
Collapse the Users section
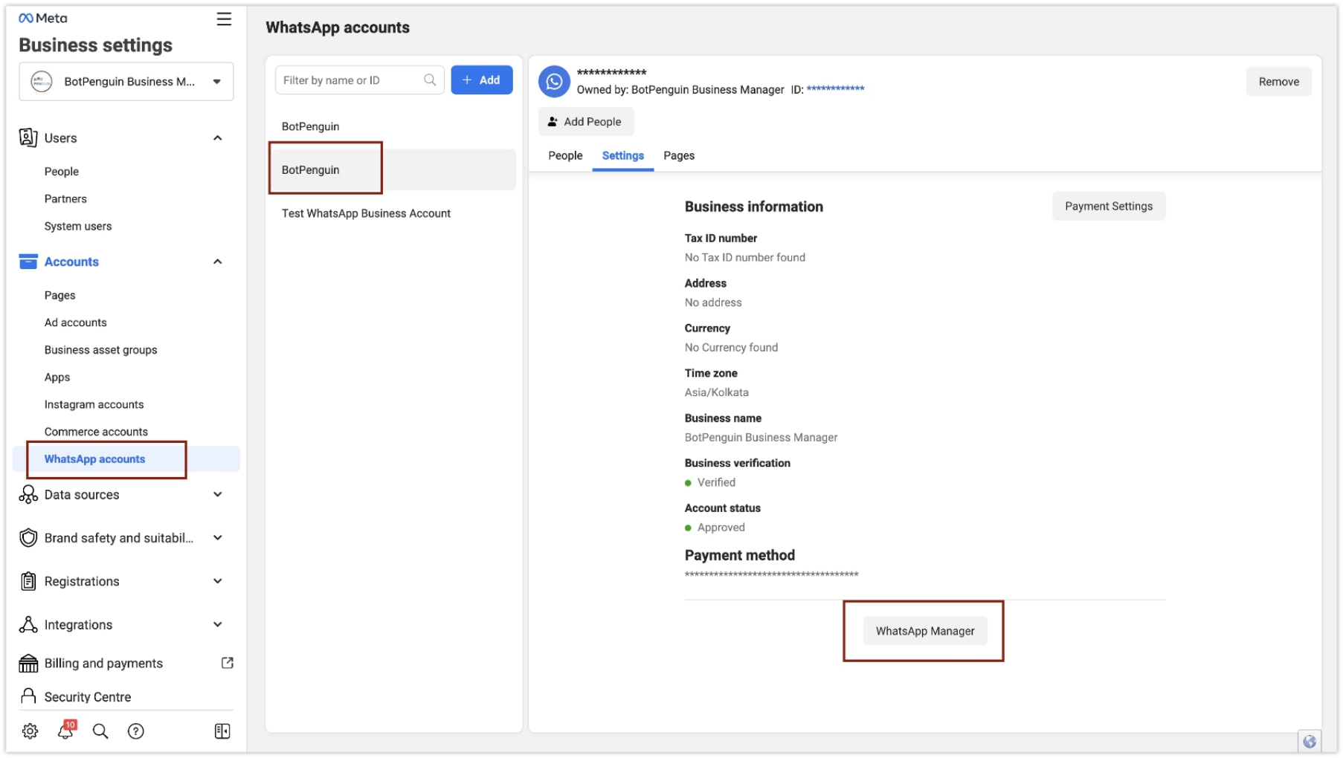(x=217, y=138)
